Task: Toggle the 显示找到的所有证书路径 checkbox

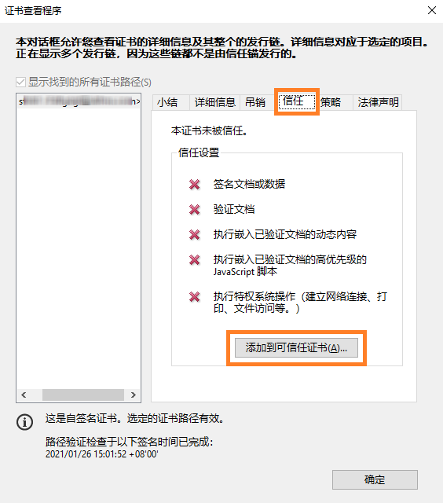Action: [20, 82]
